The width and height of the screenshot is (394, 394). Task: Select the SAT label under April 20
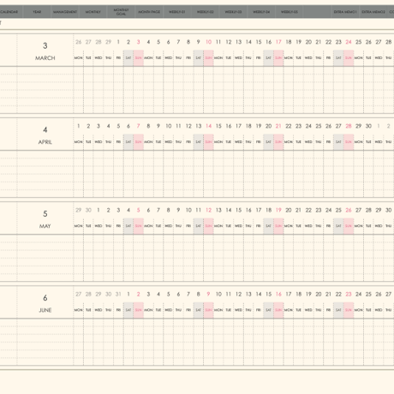[x=268, y=142]
